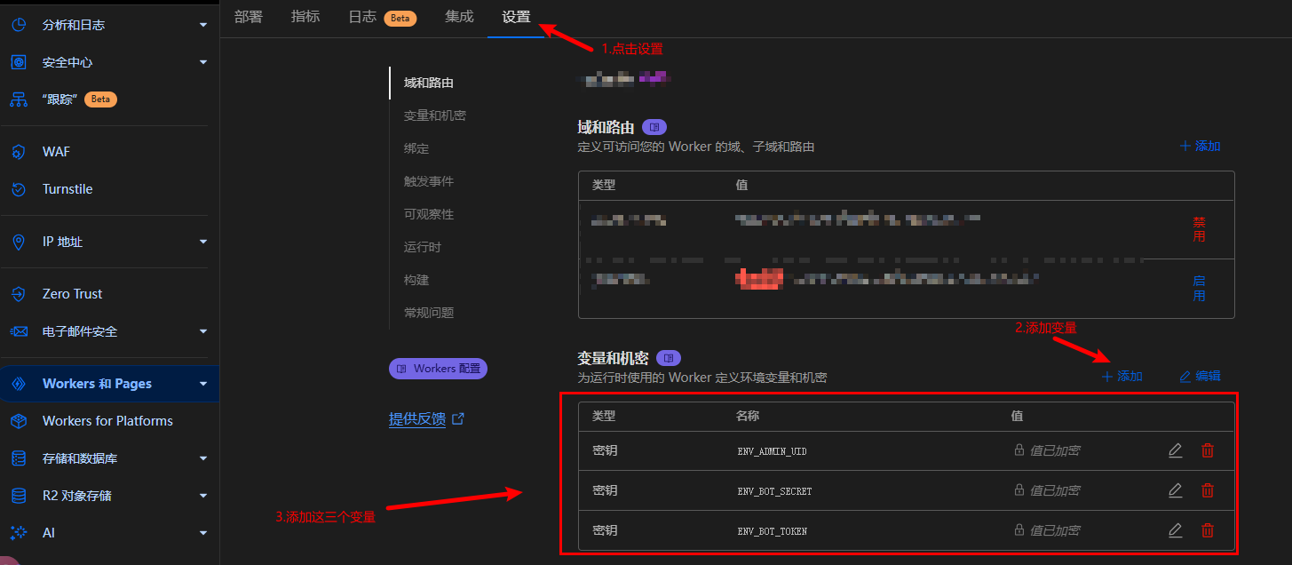Edit the ENV_BOT_SECRET variable with pencil icon
1292x565 pixels.
(1176, 490)
